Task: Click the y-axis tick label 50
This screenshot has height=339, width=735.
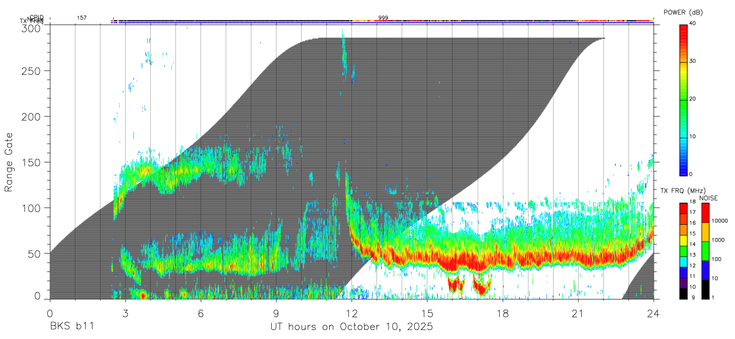Action: (34, 253)
